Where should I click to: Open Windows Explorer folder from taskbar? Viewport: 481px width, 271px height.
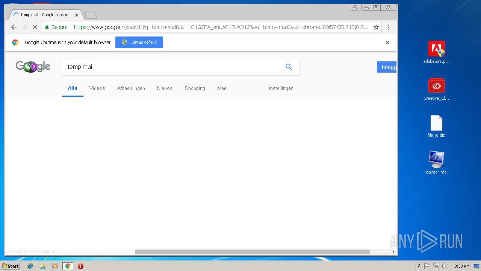42,266
